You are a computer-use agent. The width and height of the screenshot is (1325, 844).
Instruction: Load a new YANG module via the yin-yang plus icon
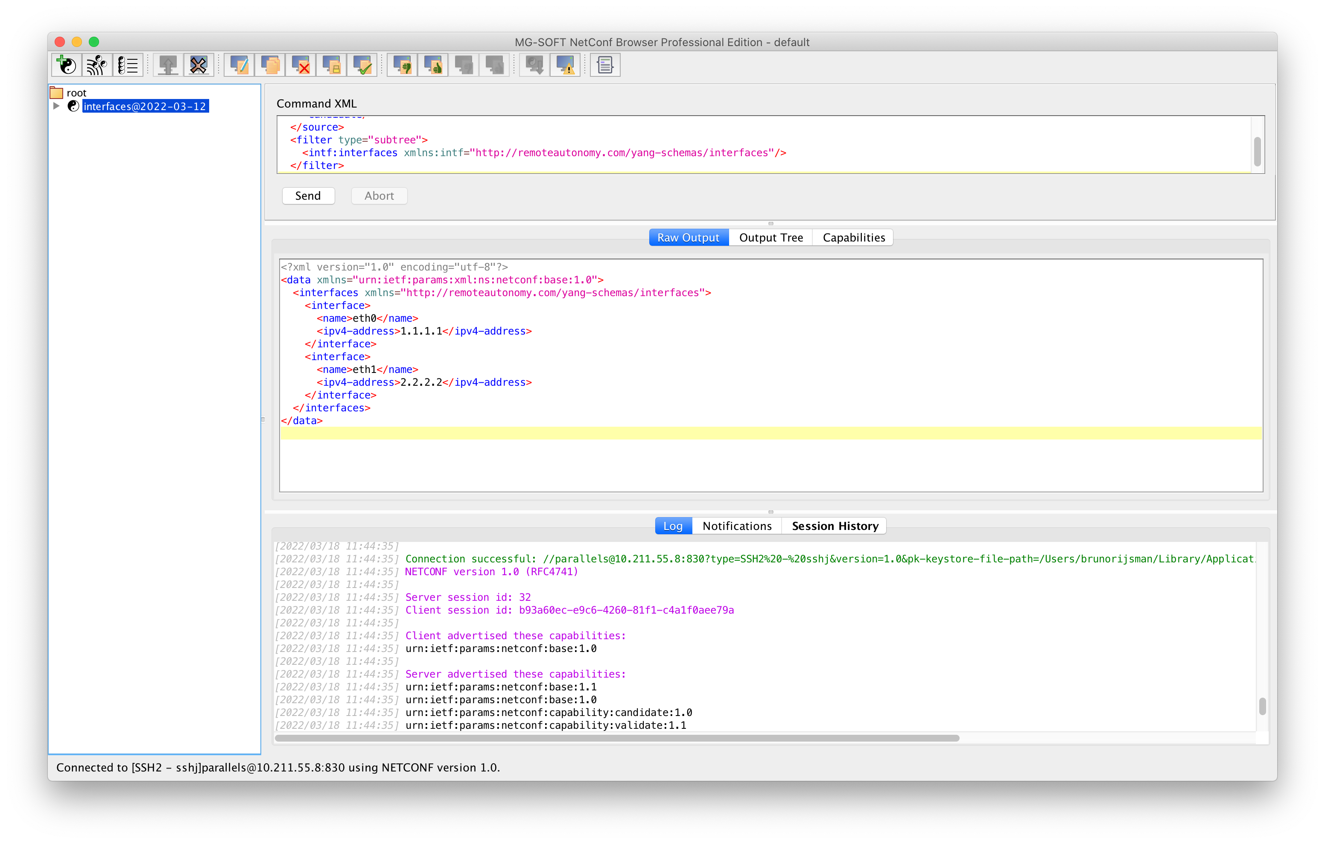[x=66, y=64]
